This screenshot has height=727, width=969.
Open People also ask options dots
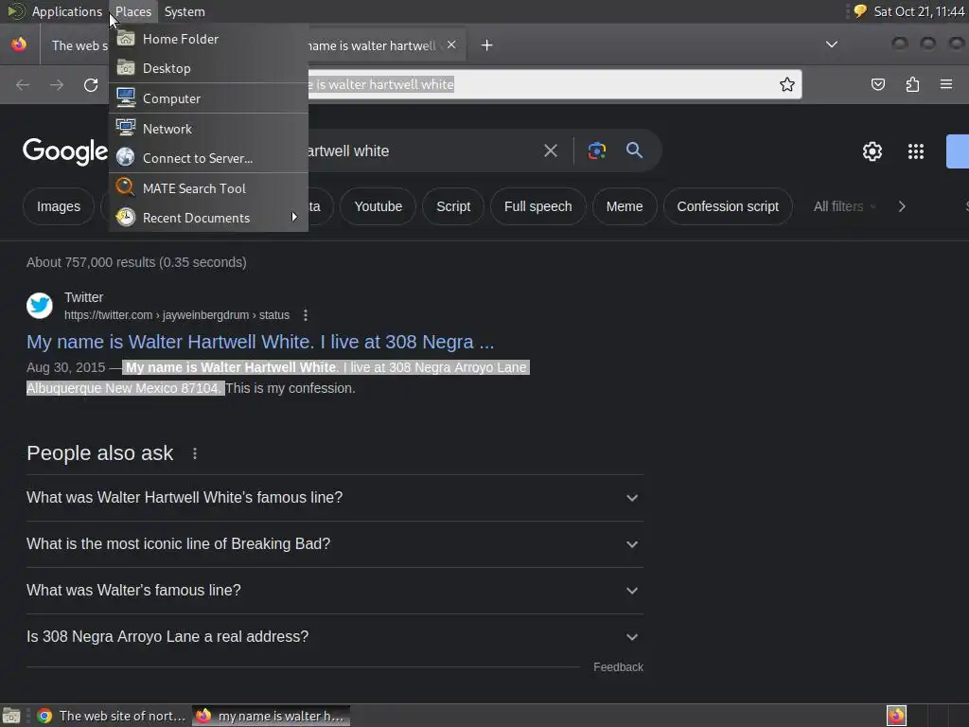tap(195, 453)
